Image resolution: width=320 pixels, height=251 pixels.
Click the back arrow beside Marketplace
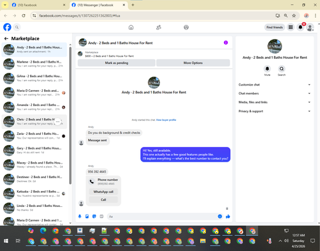point(6,38)
